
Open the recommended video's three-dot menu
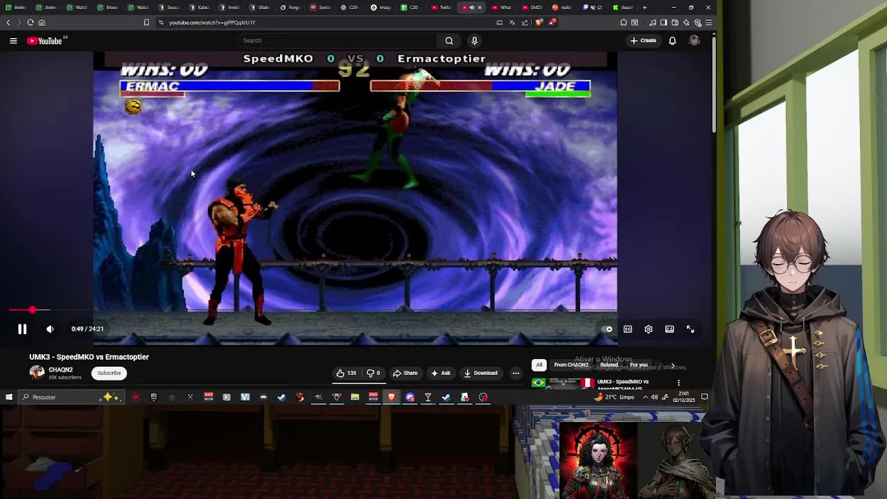click(679, 383)
